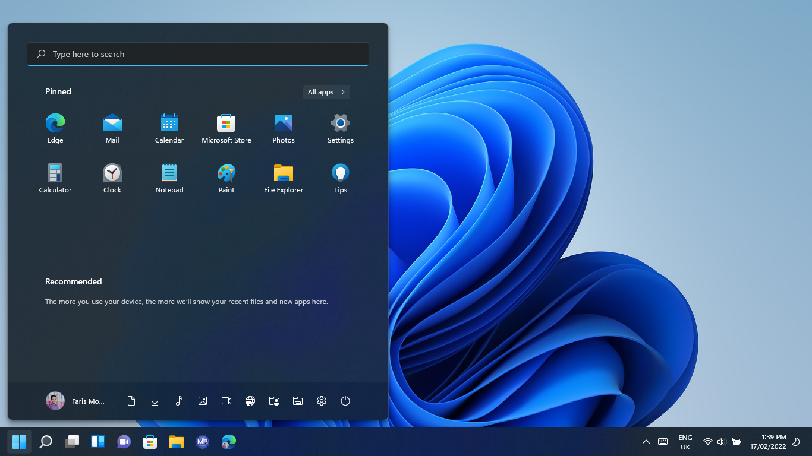Open the Widgets panel from taskbar
The width and height of the screenshot is (812, 456).
[x=98, y=442]
